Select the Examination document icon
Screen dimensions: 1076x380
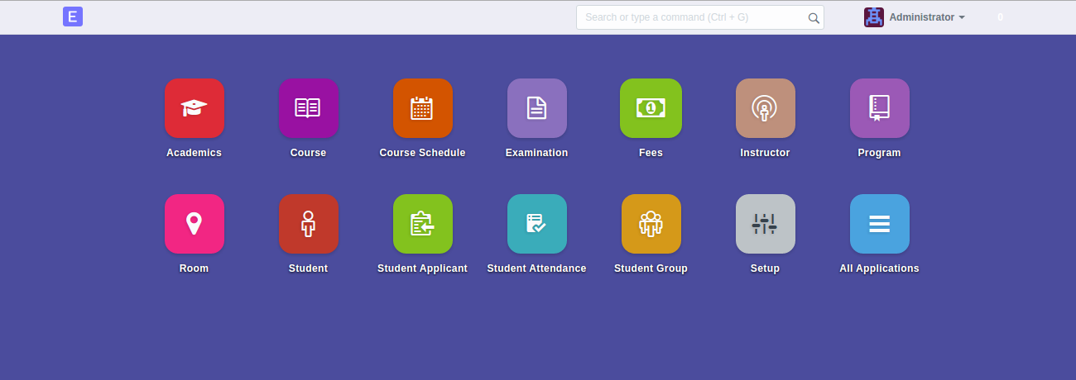tap(536, 108)
